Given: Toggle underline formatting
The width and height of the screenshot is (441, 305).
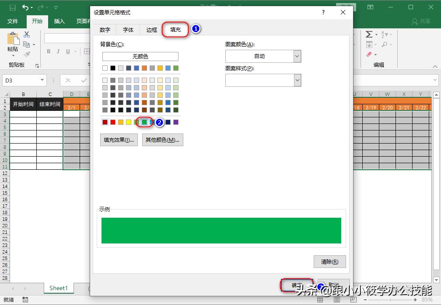Looking at the screenshot, I should click(x=68, y=51).
